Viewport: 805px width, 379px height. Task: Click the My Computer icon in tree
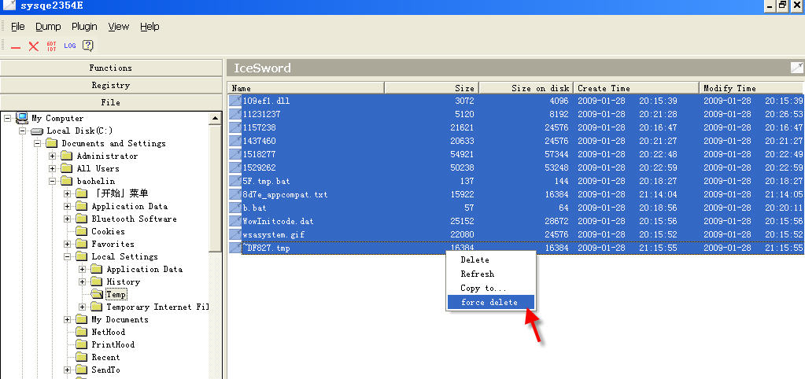pos(21,118)
